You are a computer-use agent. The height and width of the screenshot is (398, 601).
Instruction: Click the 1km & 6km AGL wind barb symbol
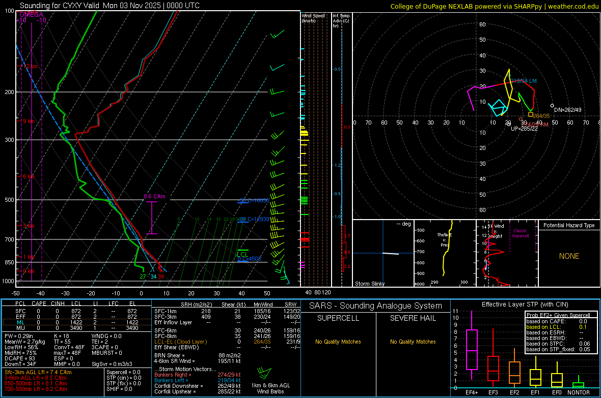264,373
